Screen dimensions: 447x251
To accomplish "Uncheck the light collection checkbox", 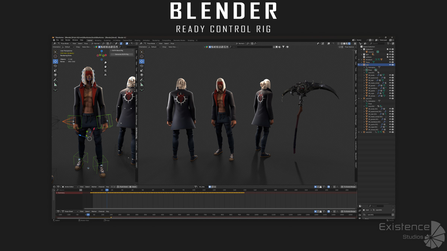I will 388,54.
